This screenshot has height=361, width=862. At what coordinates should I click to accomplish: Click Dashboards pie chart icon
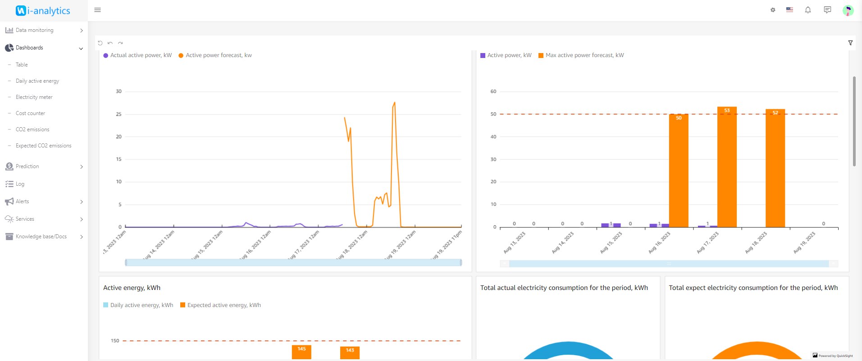coord(9,48)
